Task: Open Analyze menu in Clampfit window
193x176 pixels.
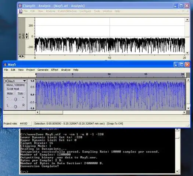Action: pyautogui.click(x=50, y=11)
